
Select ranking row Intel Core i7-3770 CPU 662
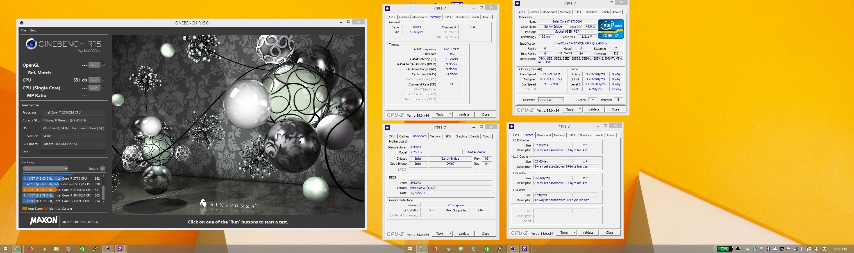[62, 179]
